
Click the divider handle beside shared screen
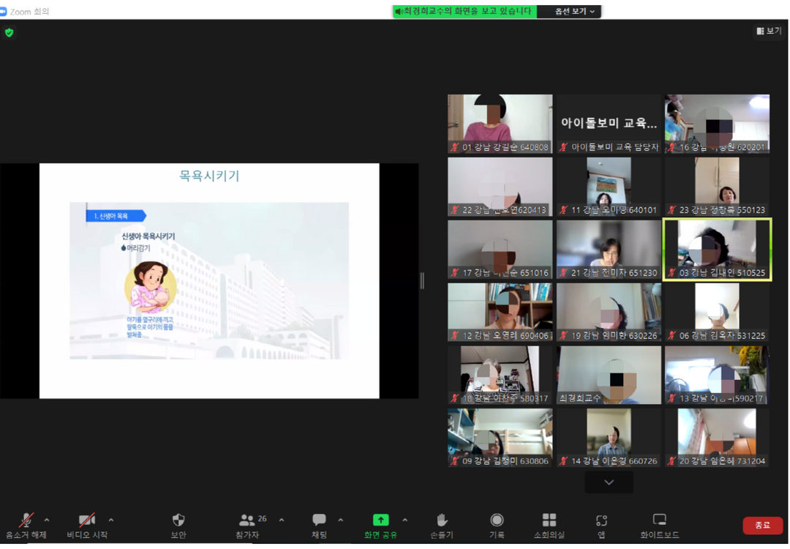(422, 281)
